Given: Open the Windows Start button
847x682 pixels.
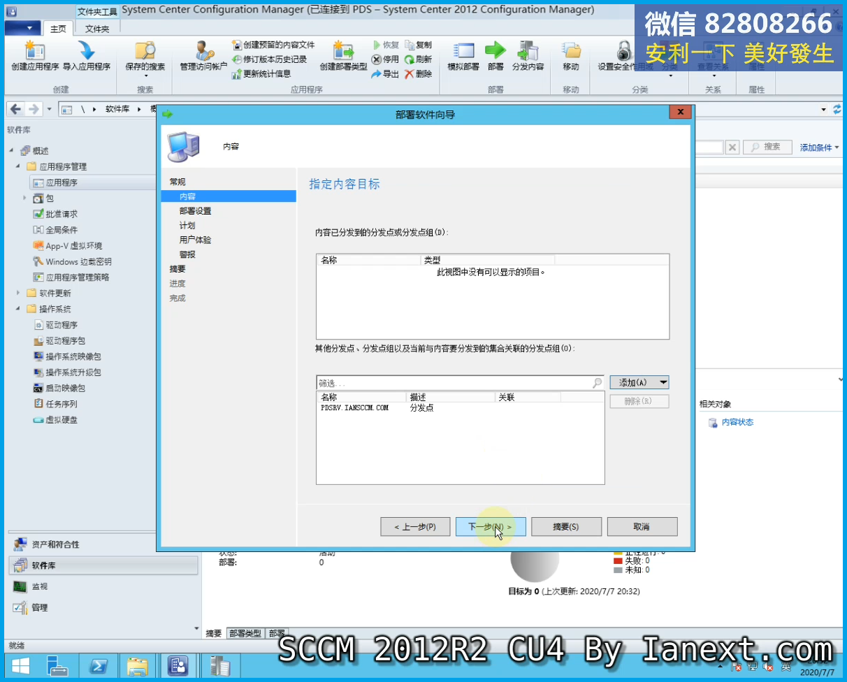Looking at the screenshot, I should [20, 665].
